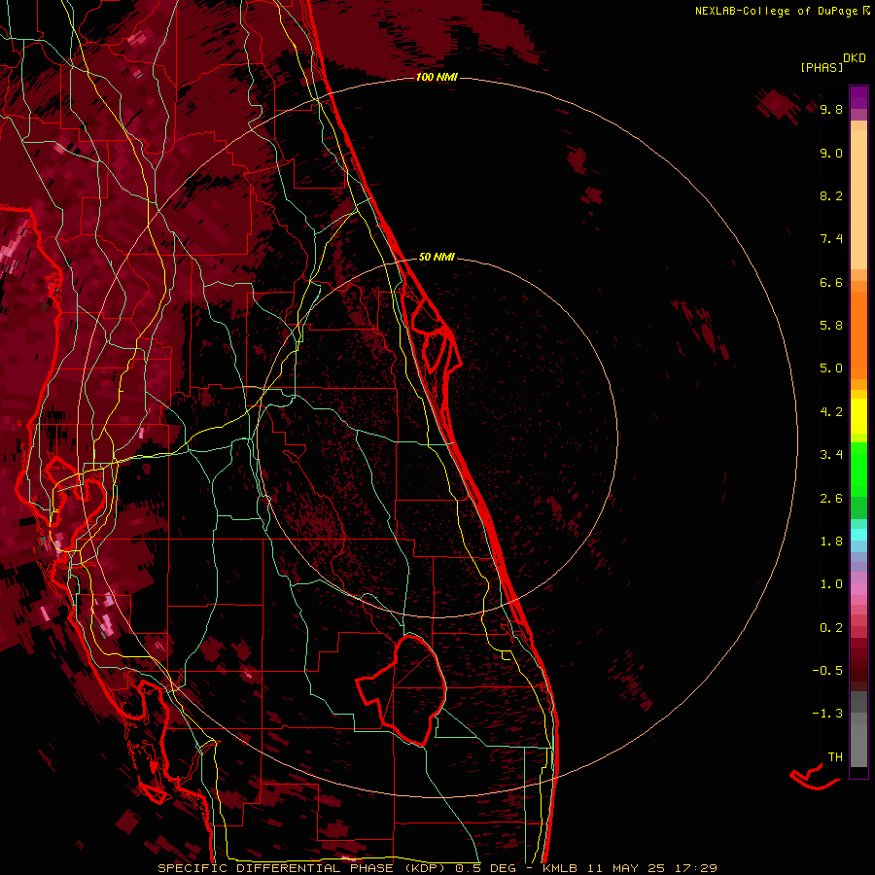Click the "100 NMI" range ring label

click(437, 77)
